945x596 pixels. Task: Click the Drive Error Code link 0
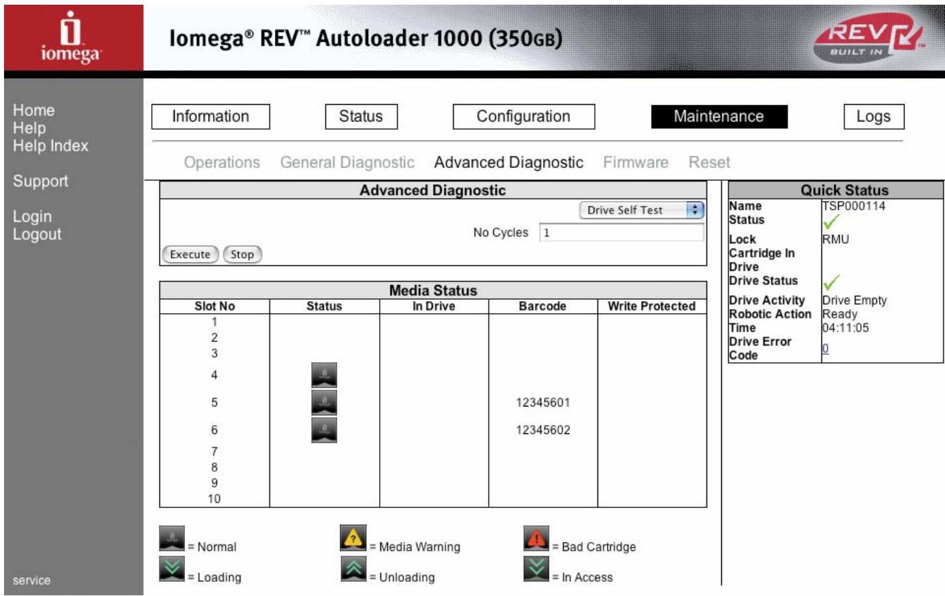(825, 348)
